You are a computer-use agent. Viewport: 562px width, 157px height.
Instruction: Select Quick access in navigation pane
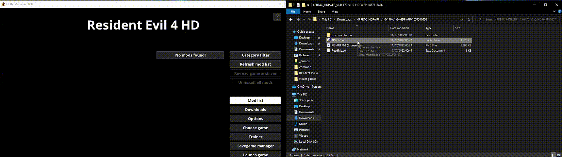click(305, 32)
